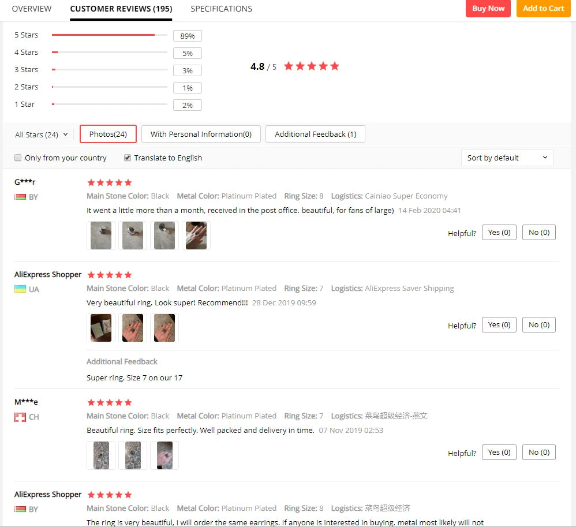Select With Personal Information(0) filter
Screen dimensions: 576x527
201,134
